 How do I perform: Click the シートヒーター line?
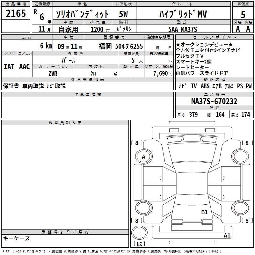click(193, 67)
